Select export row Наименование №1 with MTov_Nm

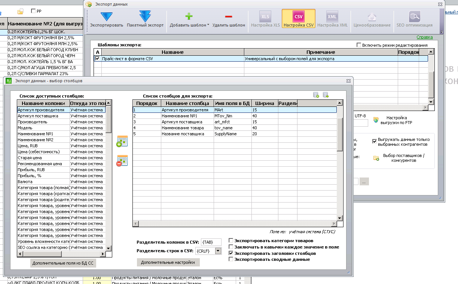[x=235, y=116]
